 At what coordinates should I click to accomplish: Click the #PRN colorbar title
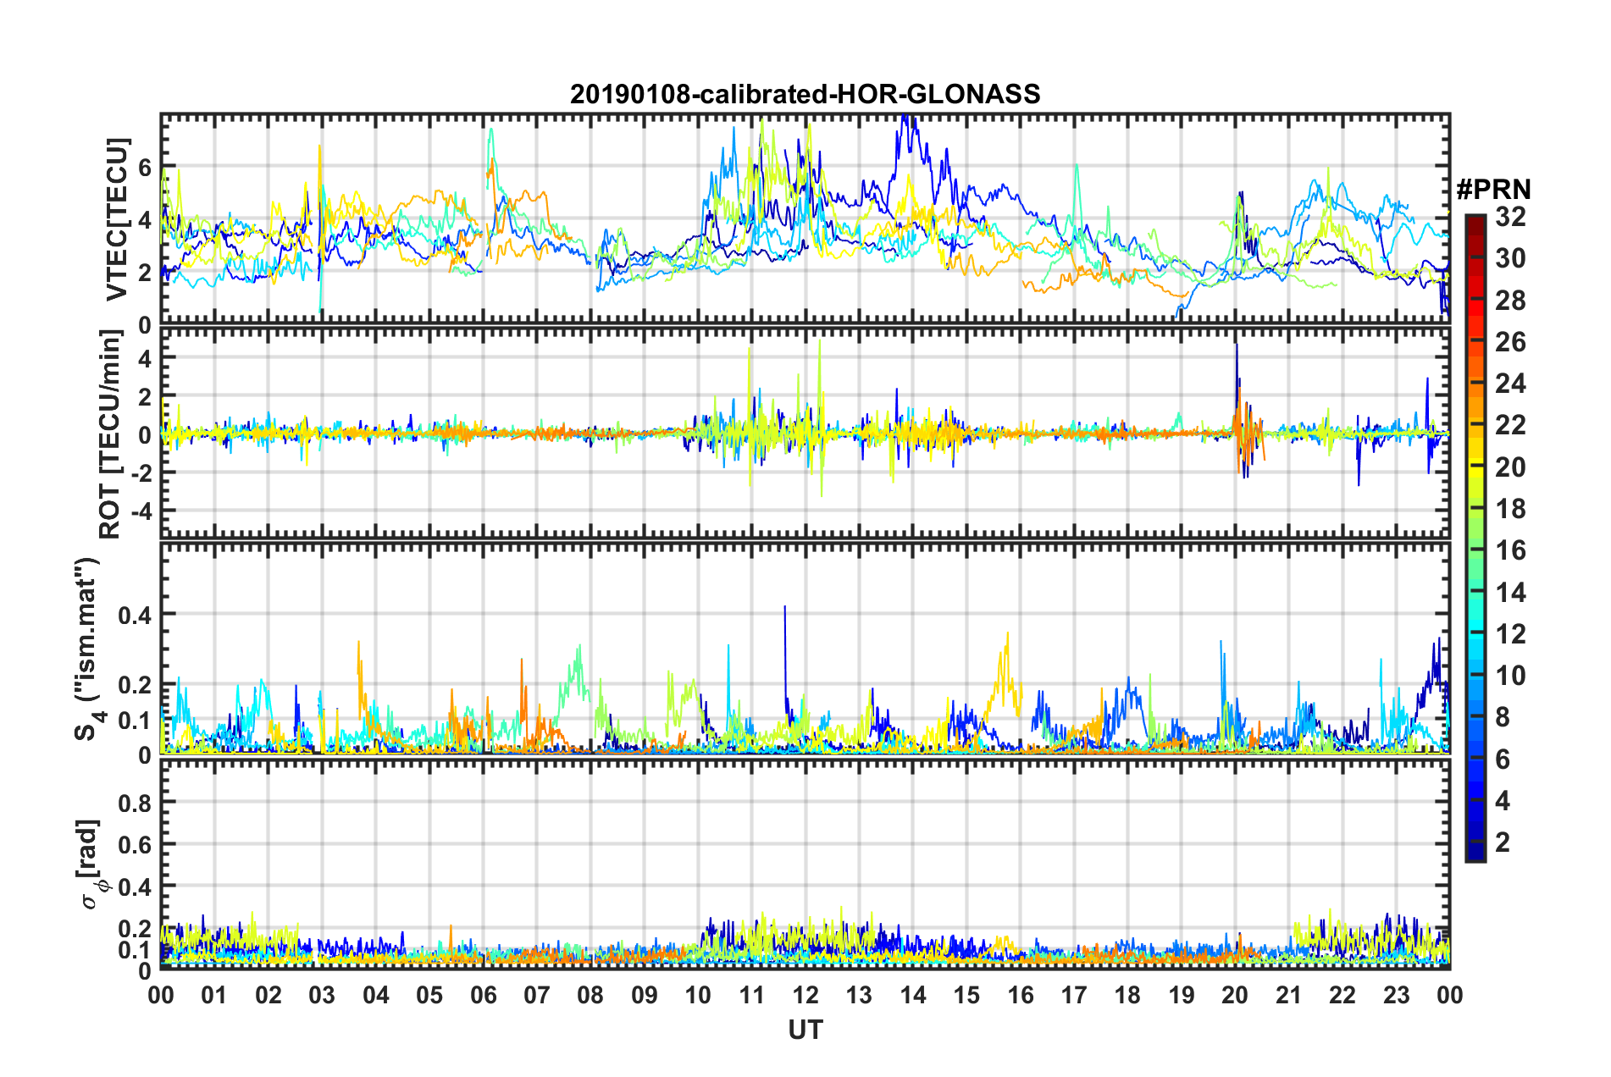click(1493, 190)
